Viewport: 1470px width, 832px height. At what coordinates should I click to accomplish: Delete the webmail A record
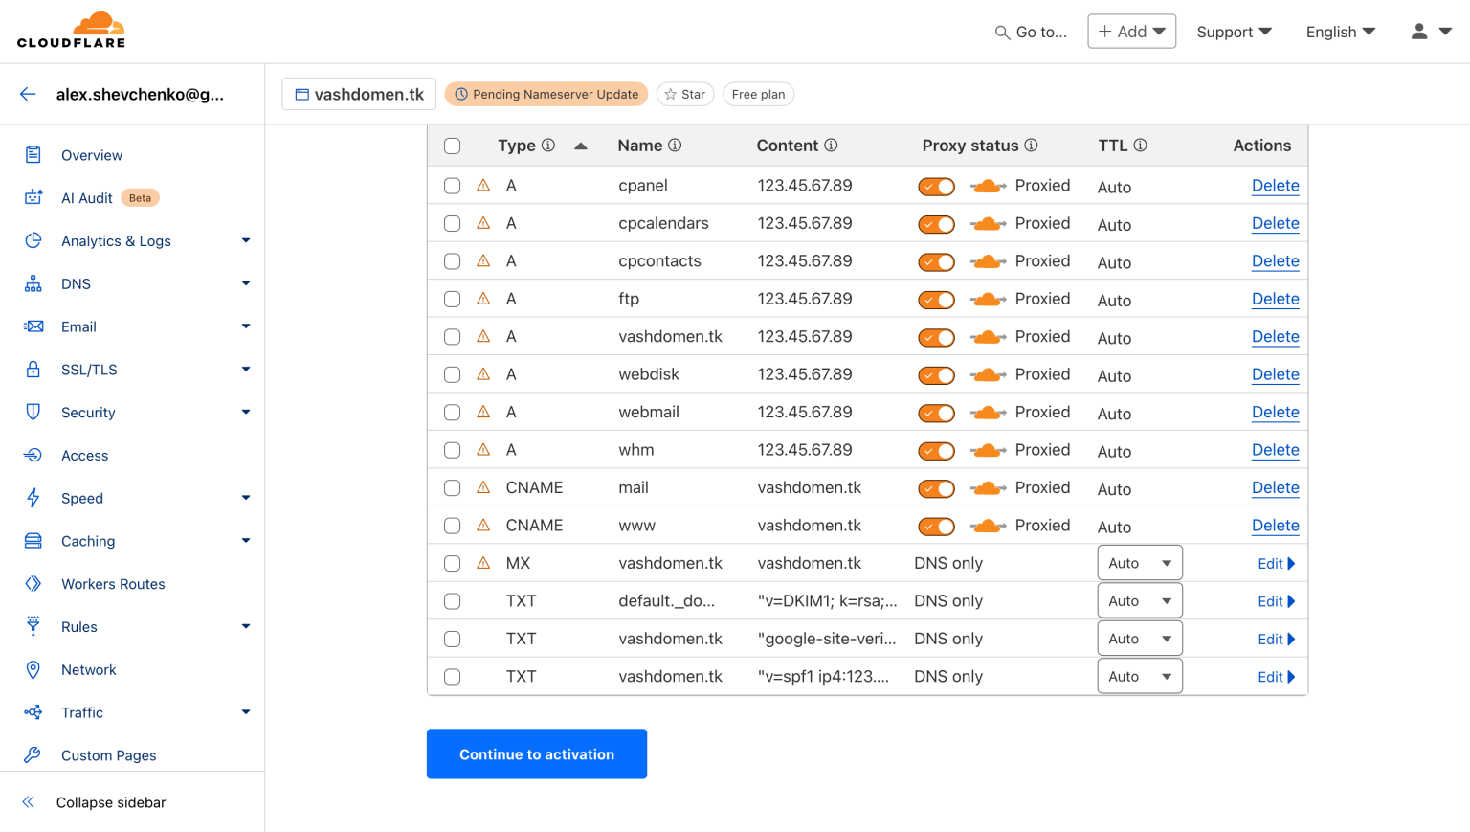point(1275,412)
